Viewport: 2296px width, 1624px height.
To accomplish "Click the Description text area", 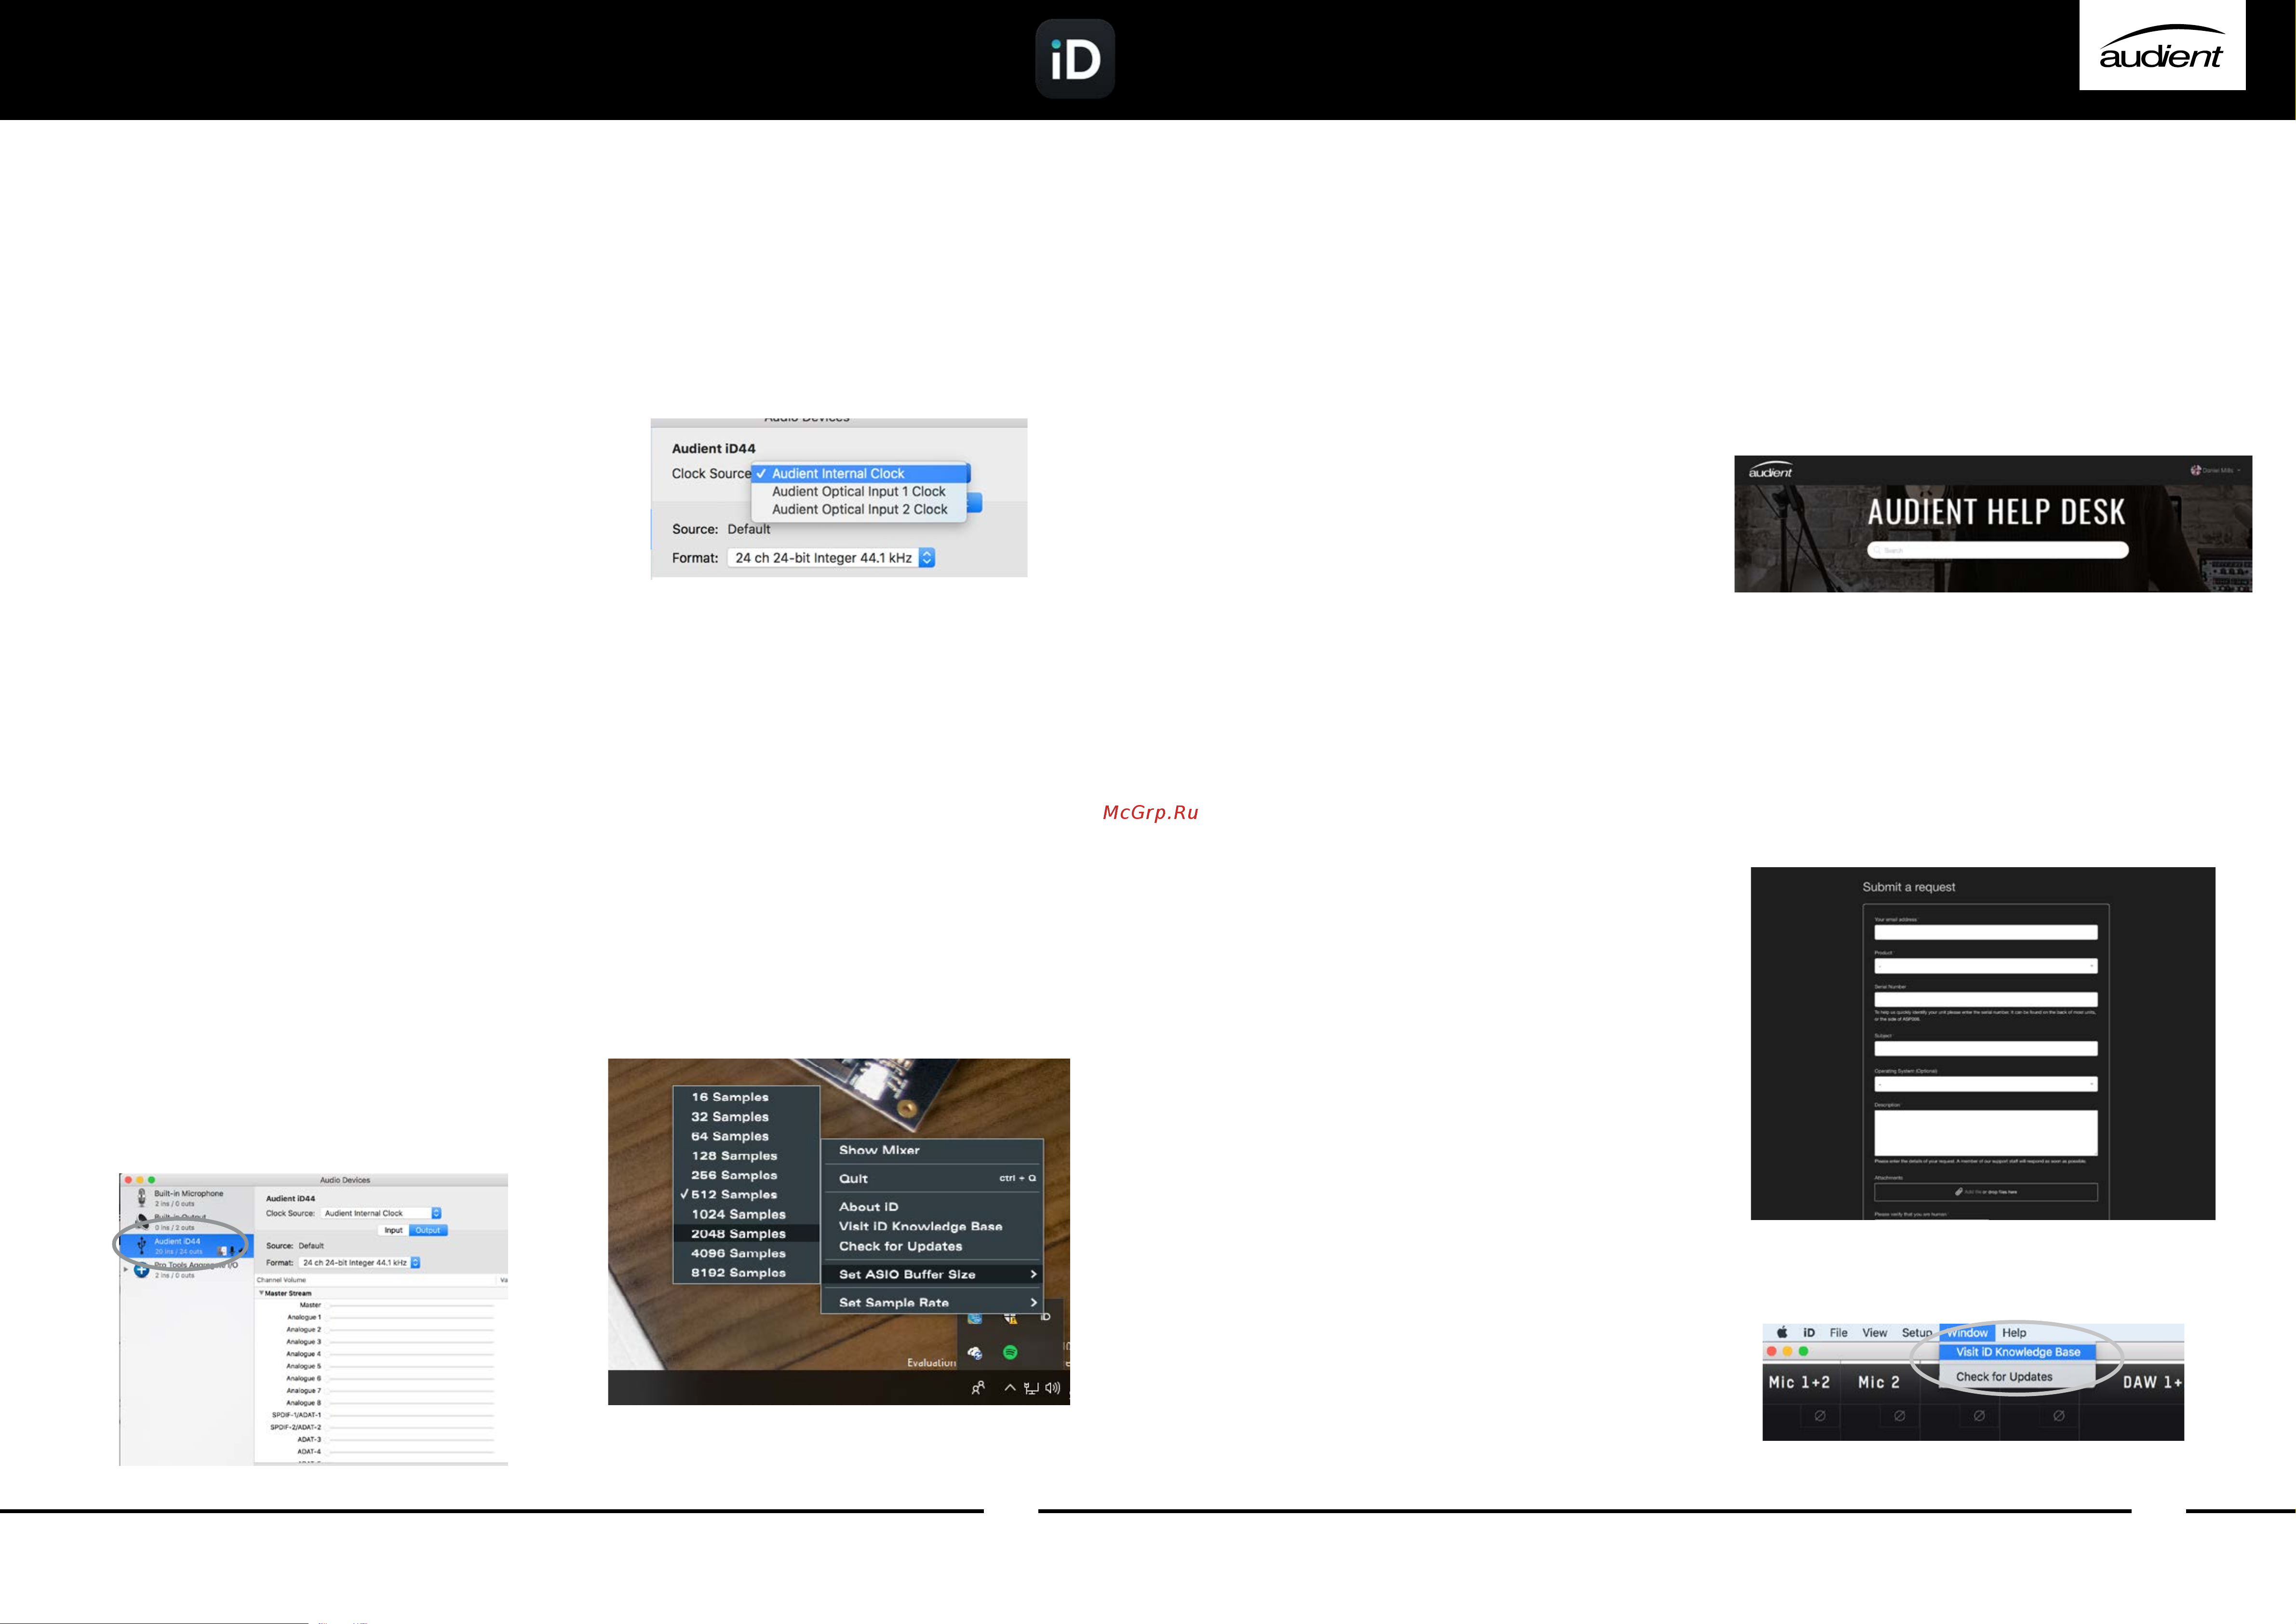I will pos(1985,1133).
